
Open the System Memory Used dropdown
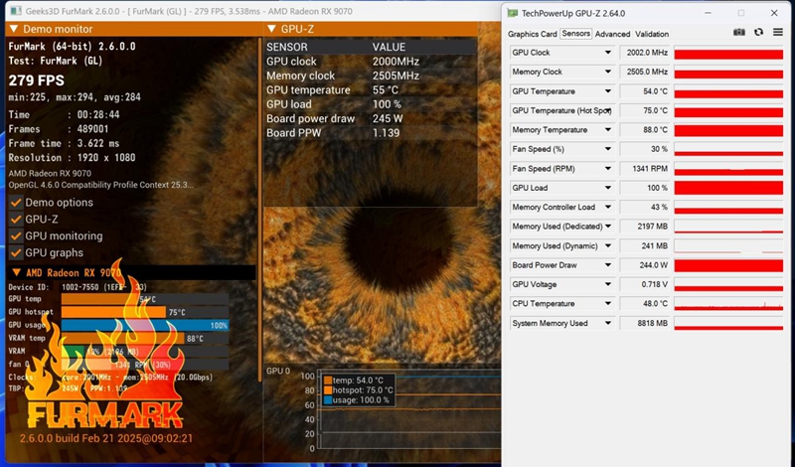pyautogui.click(x=607, y=323)
